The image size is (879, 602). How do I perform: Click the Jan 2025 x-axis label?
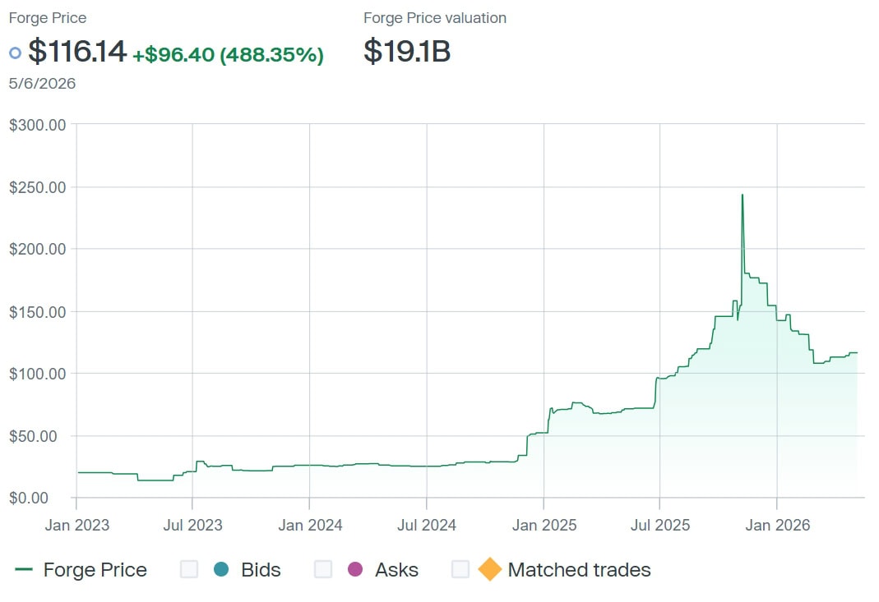pyautogui.click(x=544, y=526)
